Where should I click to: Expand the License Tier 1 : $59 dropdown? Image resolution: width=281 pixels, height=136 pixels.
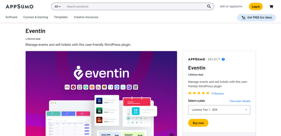(x=219, y=110)
